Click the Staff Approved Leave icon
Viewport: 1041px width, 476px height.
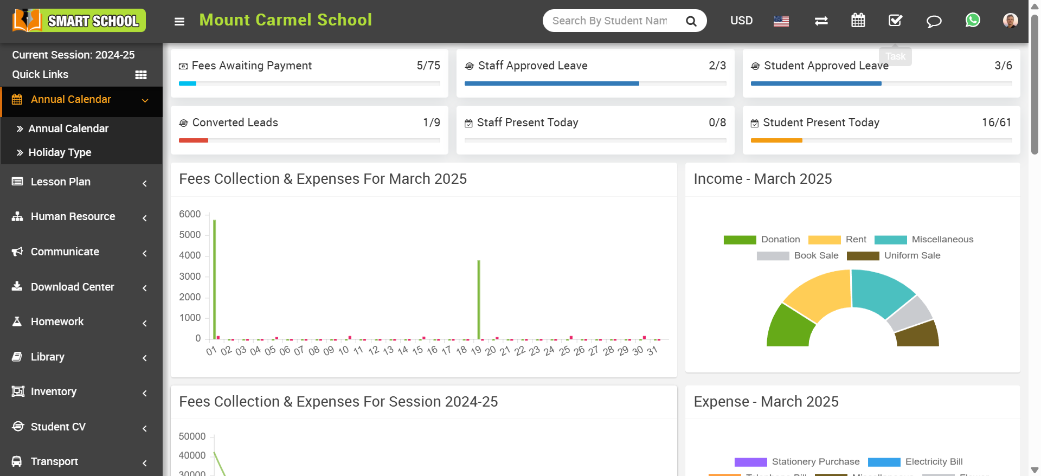(x=470, y=66)
